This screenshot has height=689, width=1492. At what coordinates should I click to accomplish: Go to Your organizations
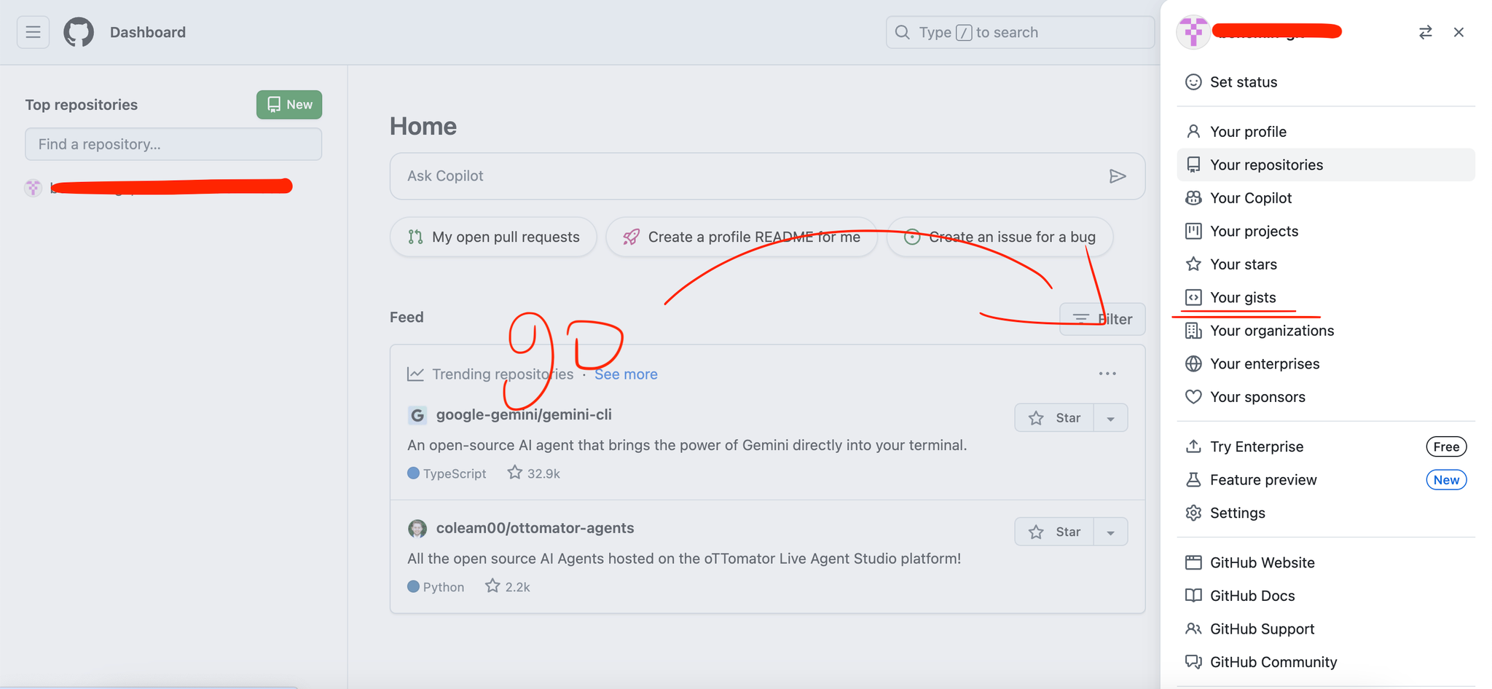pyautogui.click(x=1326, y=331)
